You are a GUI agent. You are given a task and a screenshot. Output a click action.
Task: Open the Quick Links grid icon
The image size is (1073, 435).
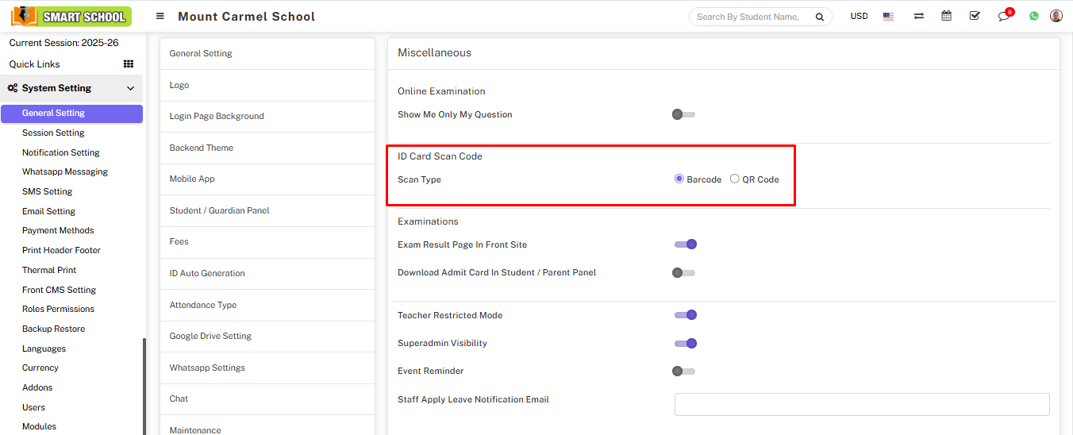(129, 64)
